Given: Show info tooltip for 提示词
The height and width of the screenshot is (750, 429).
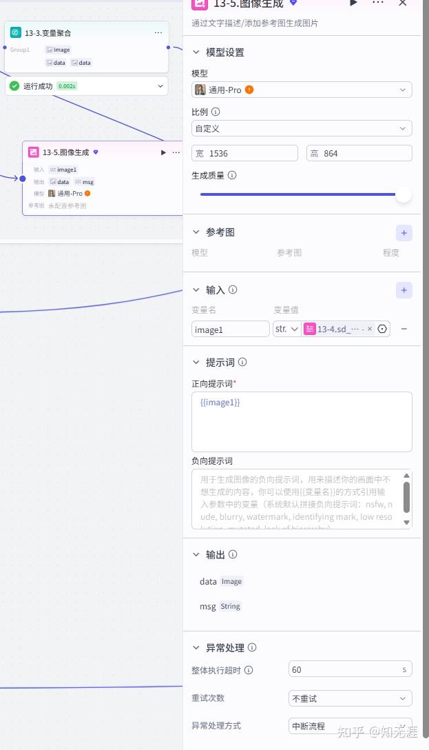Looking at the screenshot, I should click(242, 362).
